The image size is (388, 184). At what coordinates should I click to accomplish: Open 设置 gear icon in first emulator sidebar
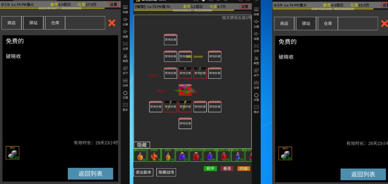(x=125, y=93)
